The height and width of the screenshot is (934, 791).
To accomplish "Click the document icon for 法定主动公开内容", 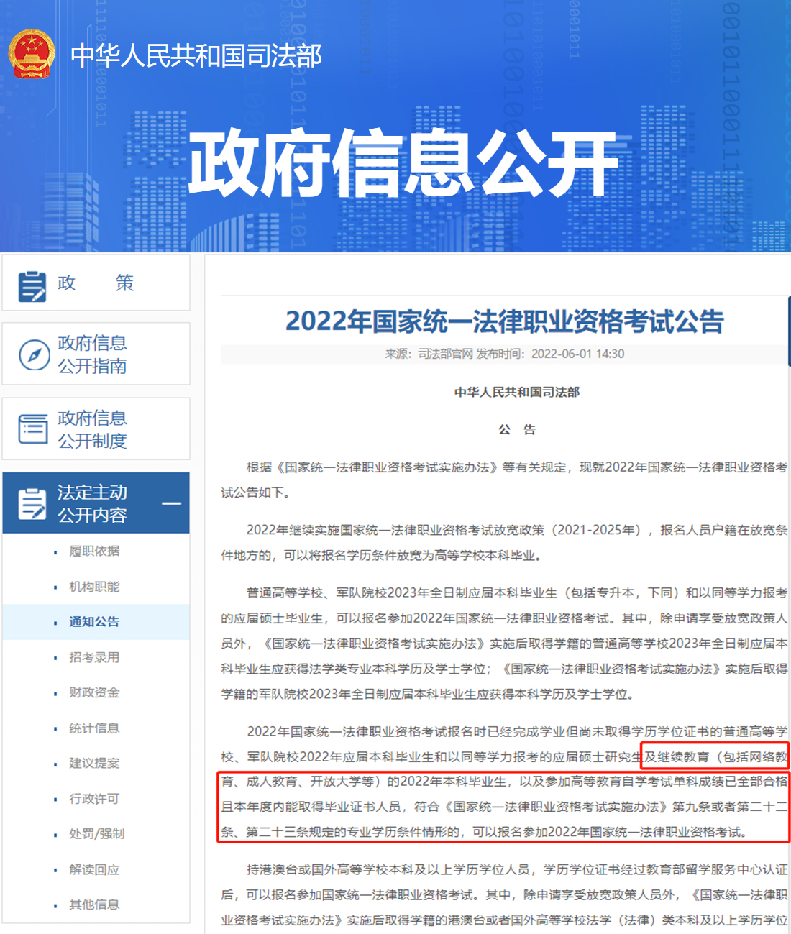I will click(32, 503).
